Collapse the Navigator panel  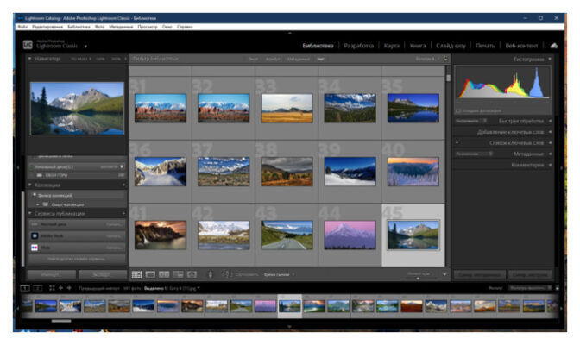click(x=30, y=59)
